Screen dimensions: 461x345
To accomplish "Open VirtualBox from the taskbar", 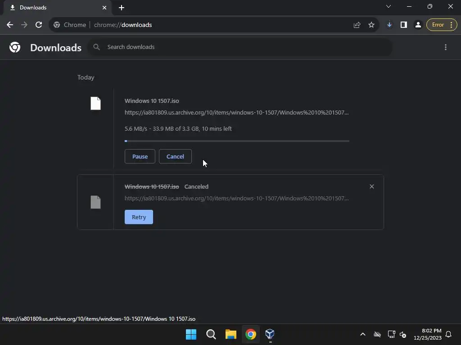I will point(270,334).
